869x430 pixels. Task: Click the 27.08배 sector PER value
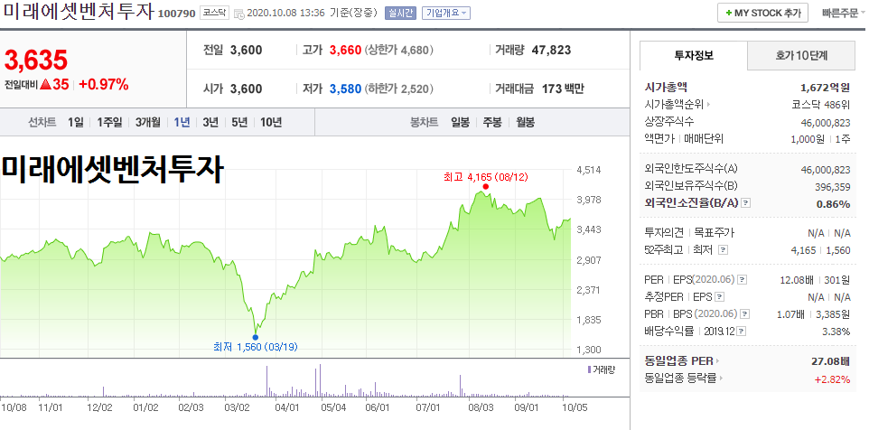[x=830, y=361]
